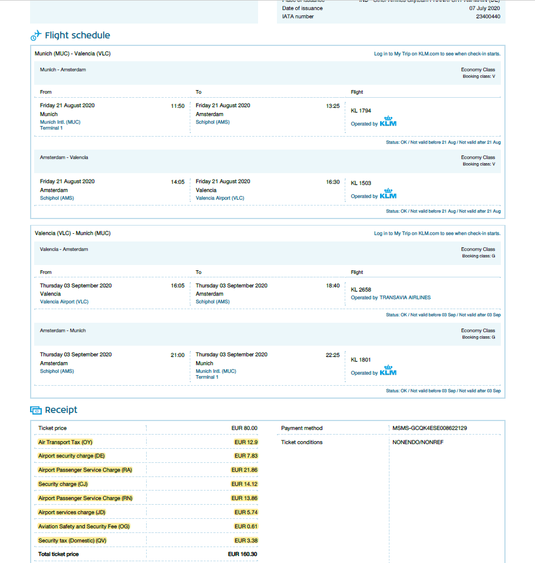Screen dimensions: 535x563
Task: Click the EUR 13.86 amount
Action: (245, 498)
